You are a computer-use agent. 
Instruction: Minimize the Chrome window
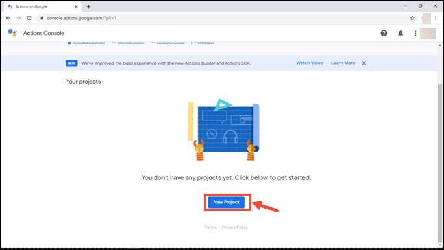click(406, 6)
